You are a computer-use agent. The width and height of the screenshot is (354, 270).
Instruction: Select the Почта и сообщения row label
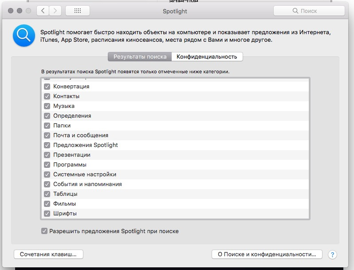[x=81, y=135]
